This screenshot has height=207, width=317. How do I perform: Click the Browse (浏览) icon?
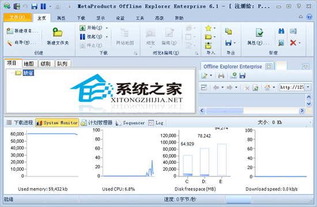click(x=150, y=37)
